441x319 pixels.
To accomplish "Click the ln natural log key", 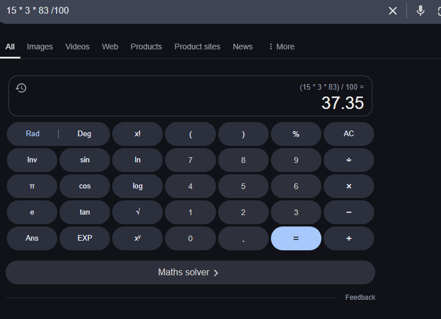I will [x=138, y=160].
